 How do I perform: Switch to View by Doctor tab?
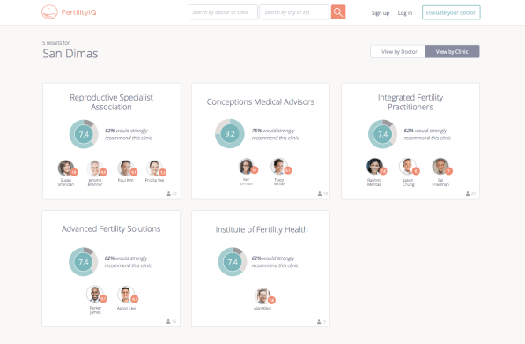coord(398,52)
